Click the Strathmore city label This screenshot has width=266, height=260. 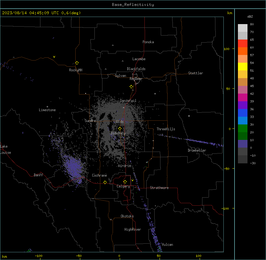(159, 188)
